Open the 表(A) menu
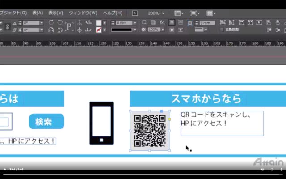The image size is (286, 179). tap(38, 13)
